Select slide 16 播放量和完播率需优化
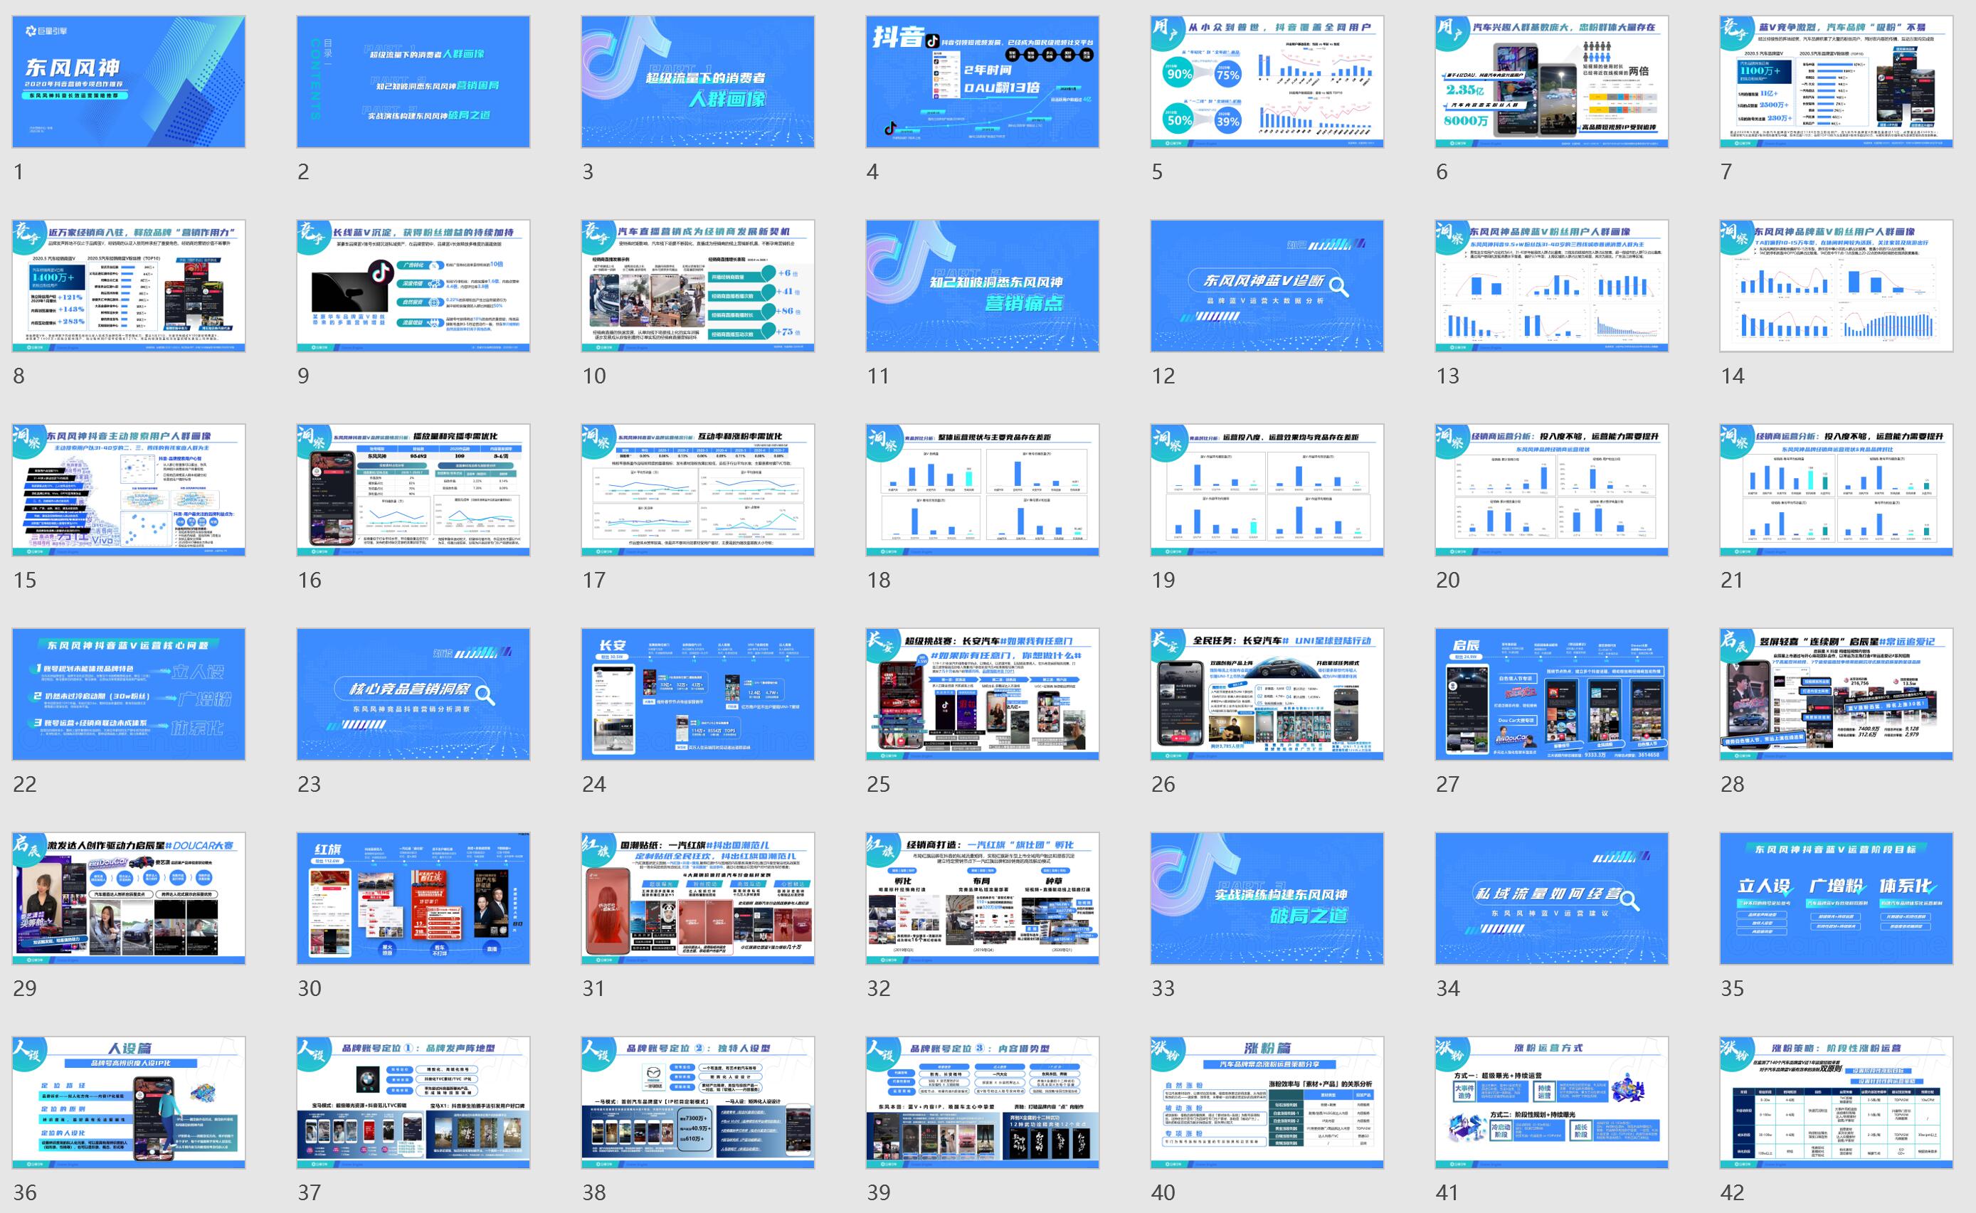The height and width of the screenshot is (1213, 1976). (413, 490)
